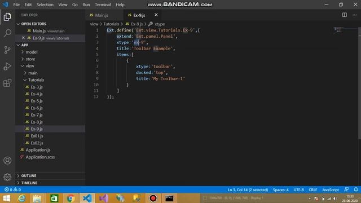The height and width of the screenshot is (203, 361).
Task: Open the Run menu
Action: 86,5
